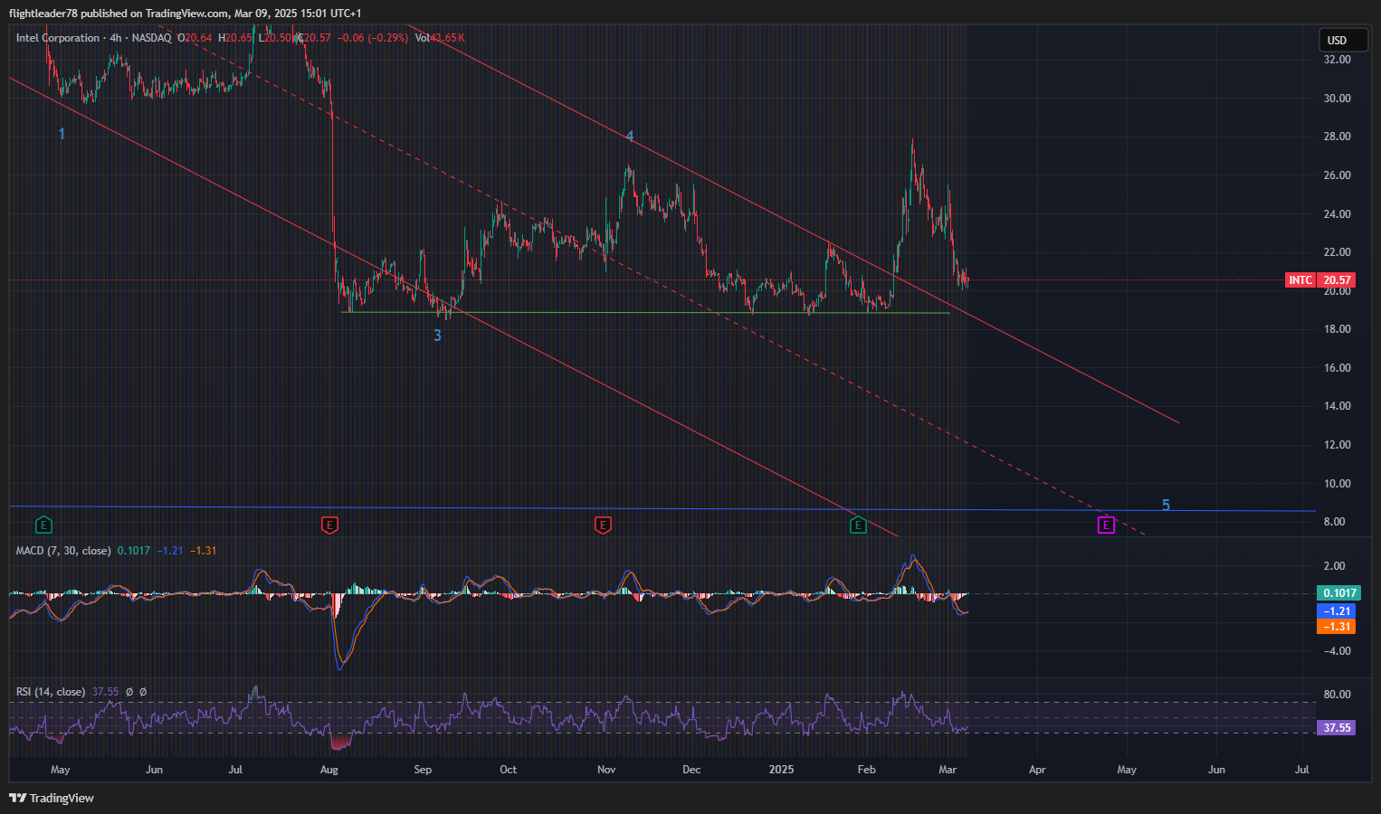Open the magenta upcoming earnings marker
This screenshot has height=814, width=1381.
[x=1106, y=525]
